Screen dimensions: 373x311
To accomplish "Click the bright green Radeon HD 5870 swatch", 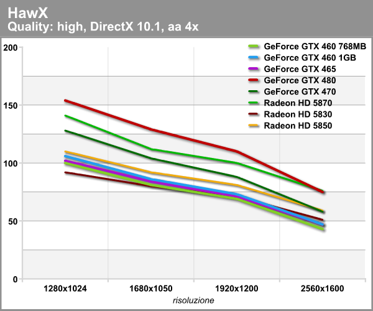I will [x=254, y=103].
